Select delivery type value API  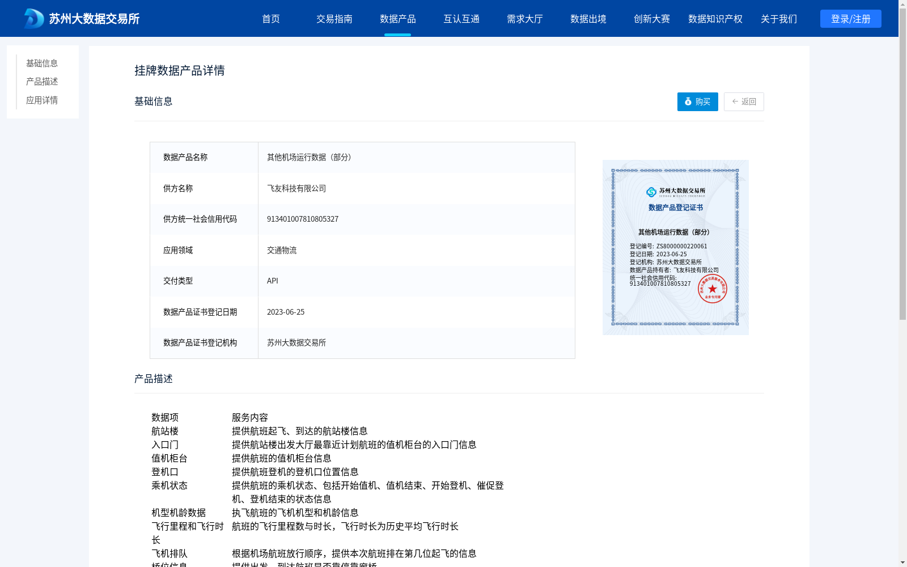(x=273, y=281)
